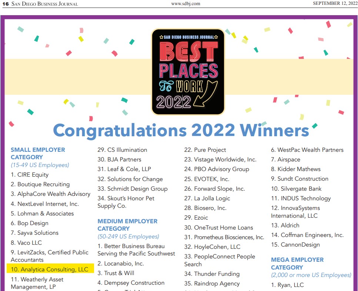The width and height of the screenshot is (358, 291).
Task: Click the Medium Employer Category heading
Action: (x=127, y=225)
